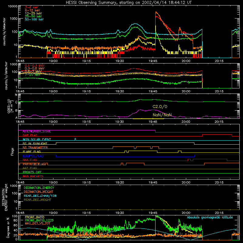Screen dimensions: 243x243
Task: Click the HESSI Observing Summary title text
Action: click(129, 3)
